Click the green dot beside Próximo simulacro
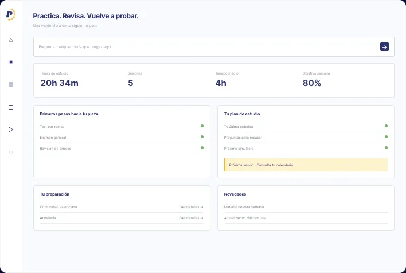Image resolution: width=406 pixels, height=273 pixels. point(386,147)
